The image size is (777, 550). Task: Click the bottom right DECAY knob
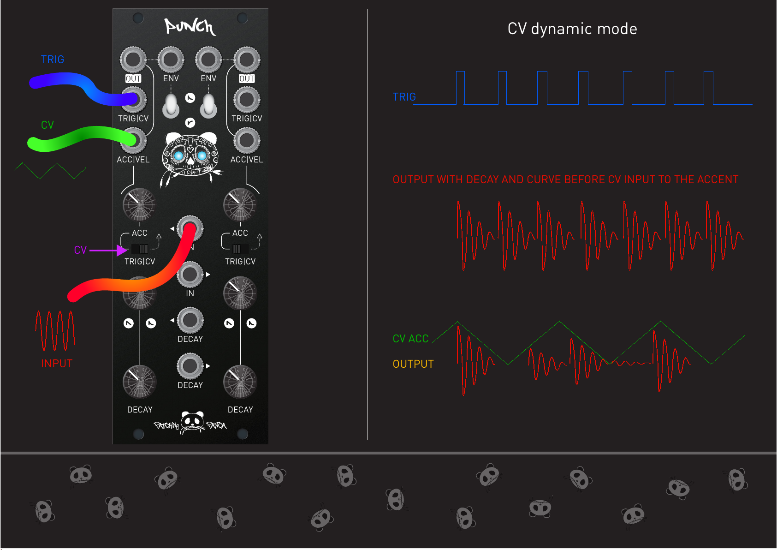(x=240, y=382)
